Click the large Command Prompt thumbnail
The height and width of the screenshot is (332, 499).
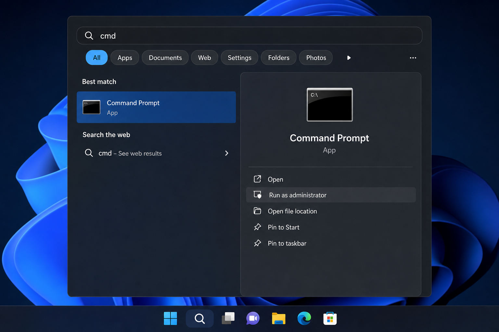coord(330,105)
